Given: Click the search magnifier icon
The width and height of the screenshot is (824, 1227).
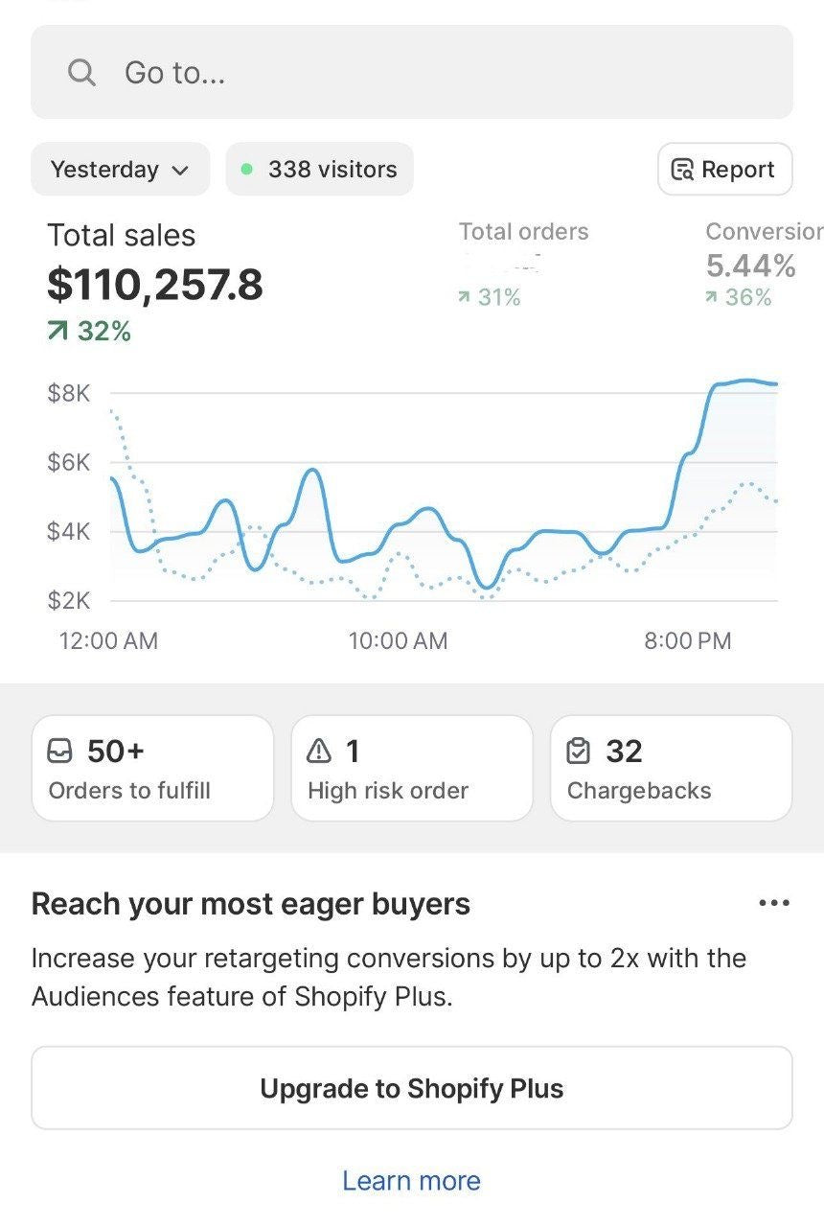Looking at the screenshot, I should [x=82, y=73].
